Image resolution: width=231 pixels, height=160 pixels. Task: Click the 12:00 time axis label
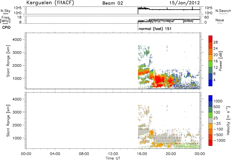[113, 154]
